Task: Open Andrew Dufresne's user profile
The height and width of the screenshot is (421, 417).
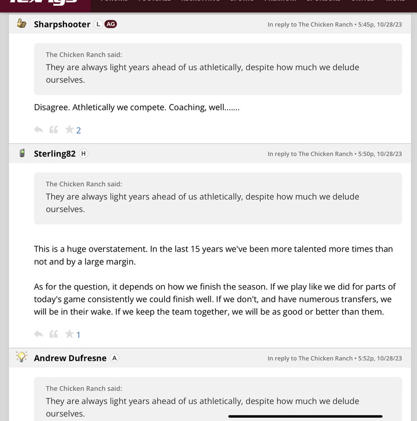Action: click(70, 358)
